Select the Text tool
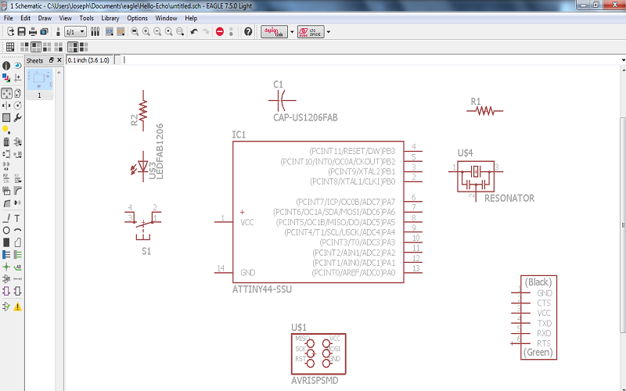This screenshot has width=626, height=391. pyautogui.click(x=17, y=218)
